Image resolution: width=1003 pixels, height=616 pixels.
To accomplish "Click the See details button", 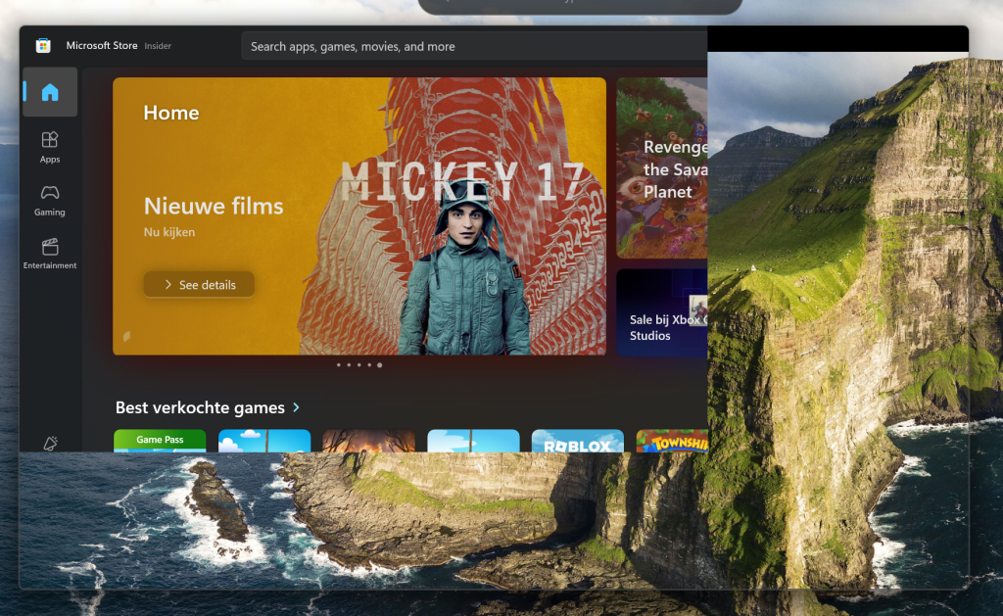I will coord(199,285).
